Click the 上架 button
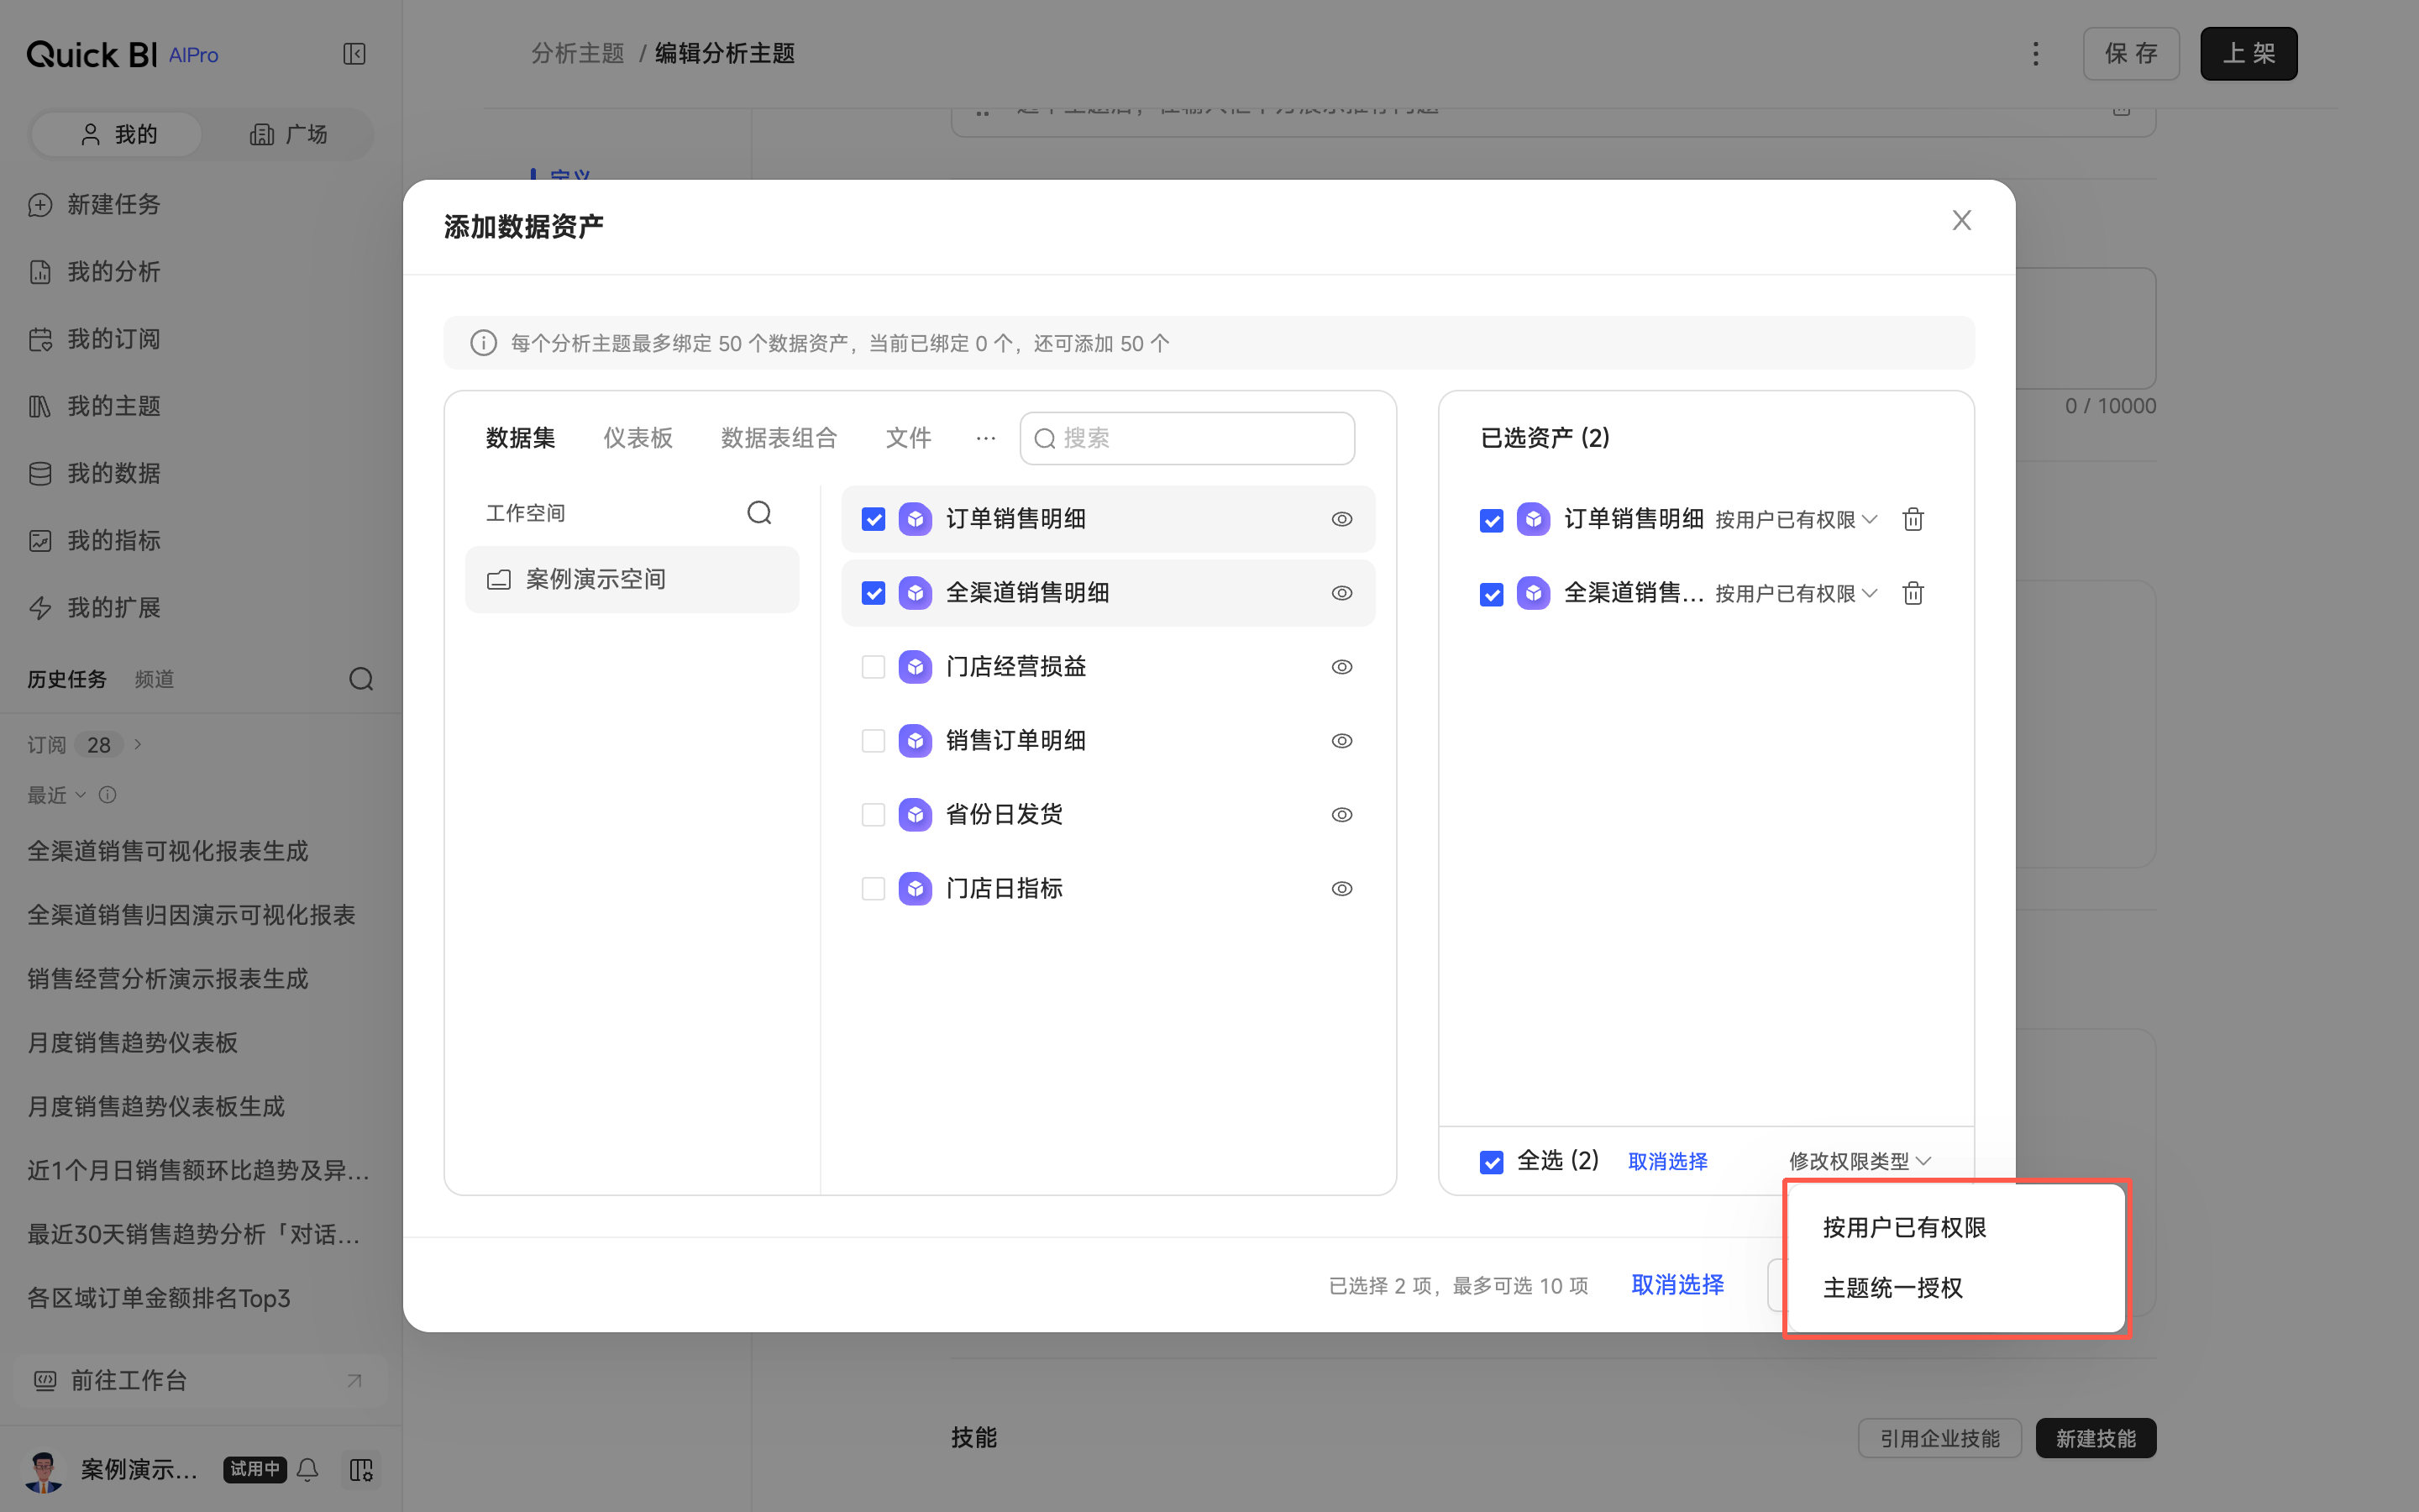Viewport: 2419px width, 1512px height. click(x=2248, y=54)
